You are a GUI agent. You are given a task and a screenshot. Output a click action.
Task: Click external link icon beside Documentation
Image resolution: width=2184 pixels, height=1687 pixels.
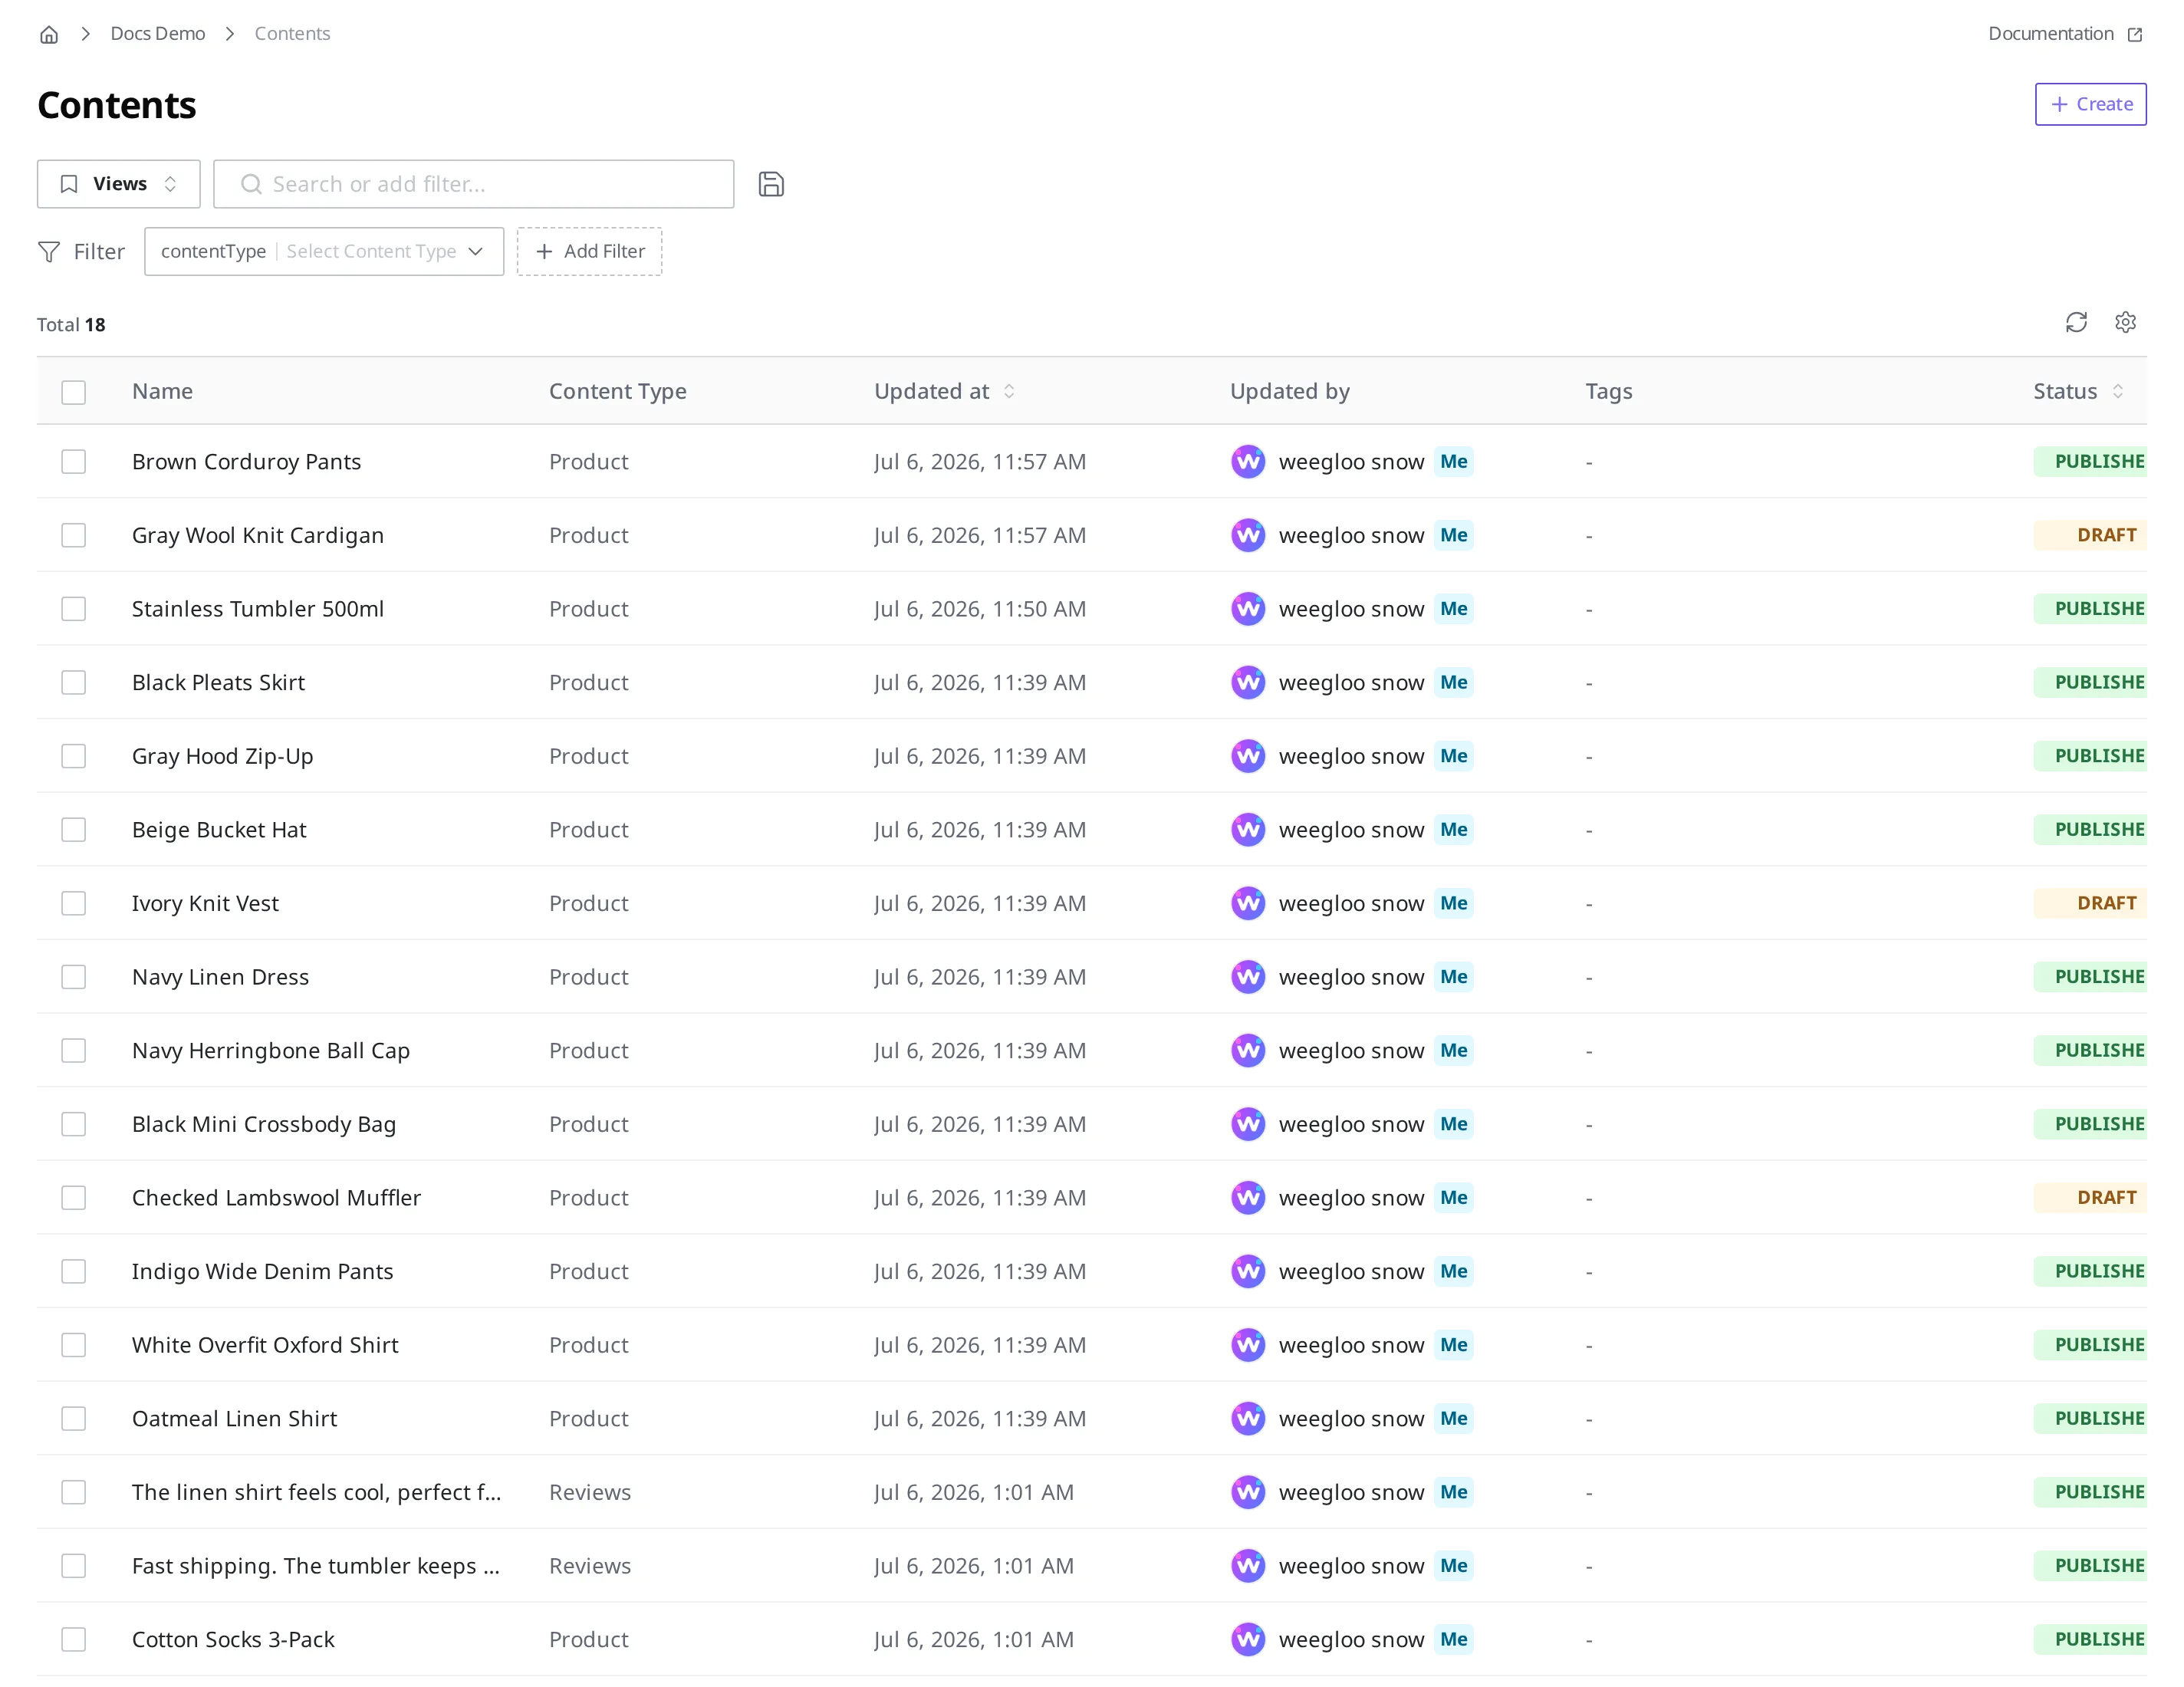point(2135,34)
